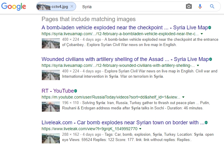Open Liveleak 'Car bomb explodes' result
224x146 pixels.
pyautogui.click(x=123, y=123)
